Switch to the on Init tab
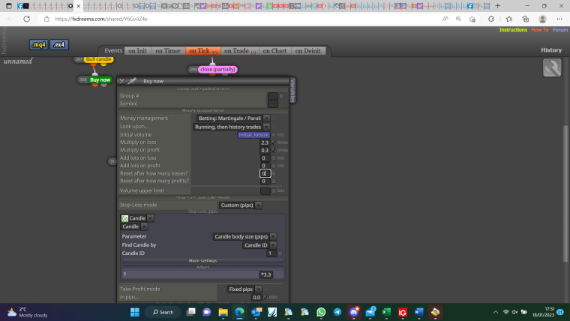This screenshot has width=570, height=321. coord(137,51)
